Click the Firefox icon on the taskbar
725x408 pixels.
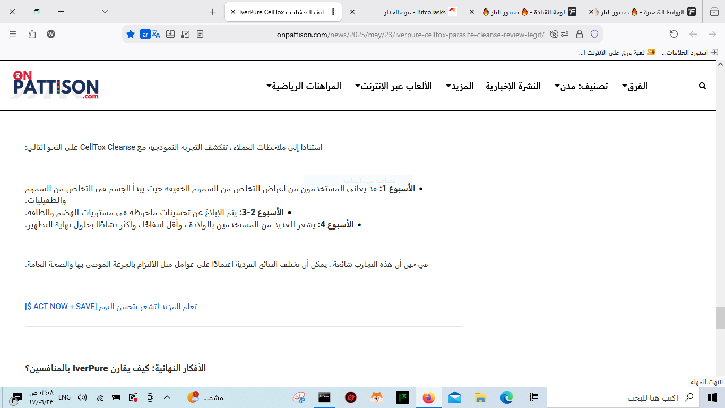coord(429,397)
